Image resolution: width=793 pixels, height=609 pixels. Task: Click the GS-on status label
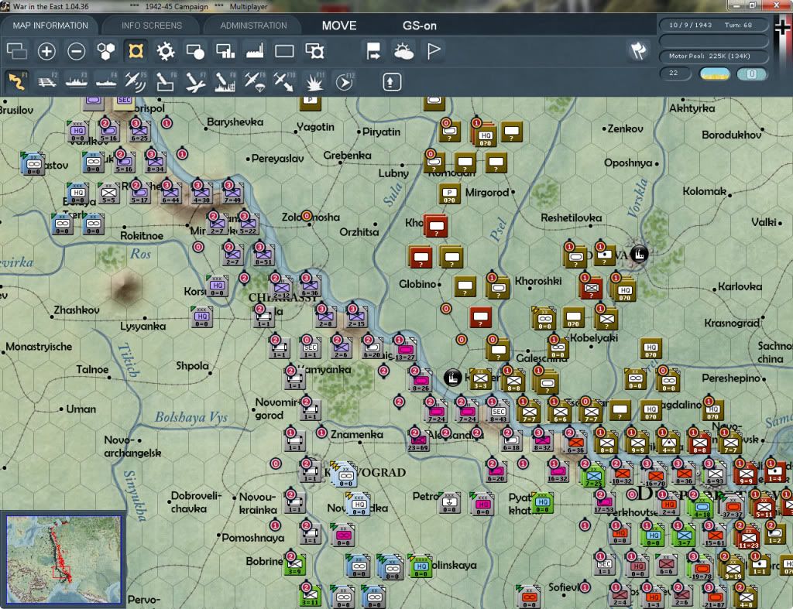pos(419,26)
